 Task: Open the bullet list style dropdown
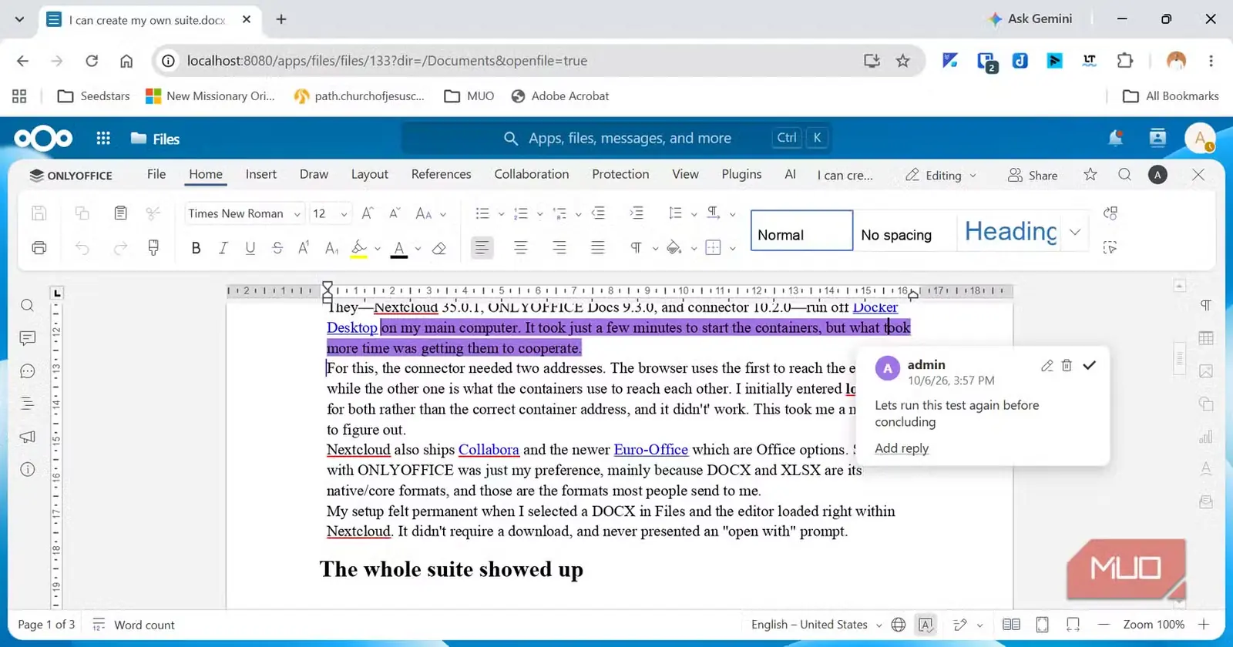501,214
